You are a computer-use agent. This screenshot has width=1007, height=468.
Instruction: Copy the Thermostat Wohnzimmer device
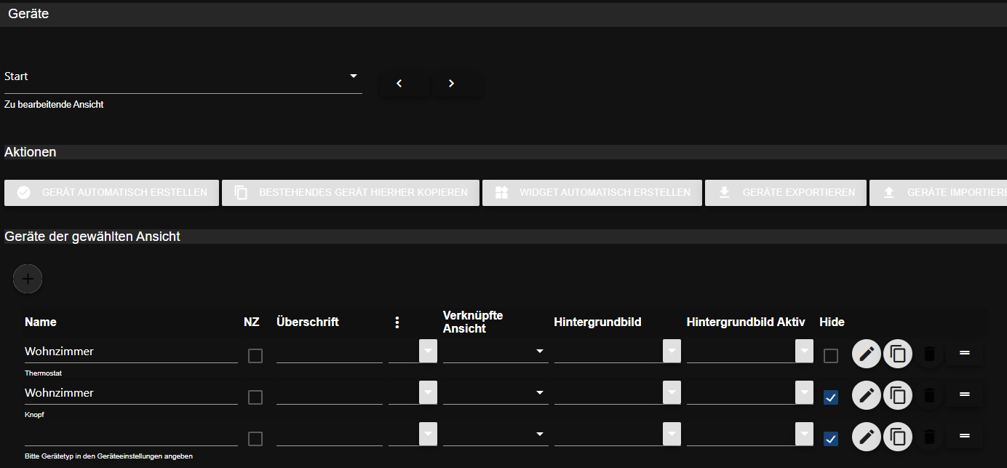point(898,354)
